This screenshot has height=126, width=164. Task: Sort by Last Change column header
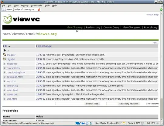pos(44,46)
